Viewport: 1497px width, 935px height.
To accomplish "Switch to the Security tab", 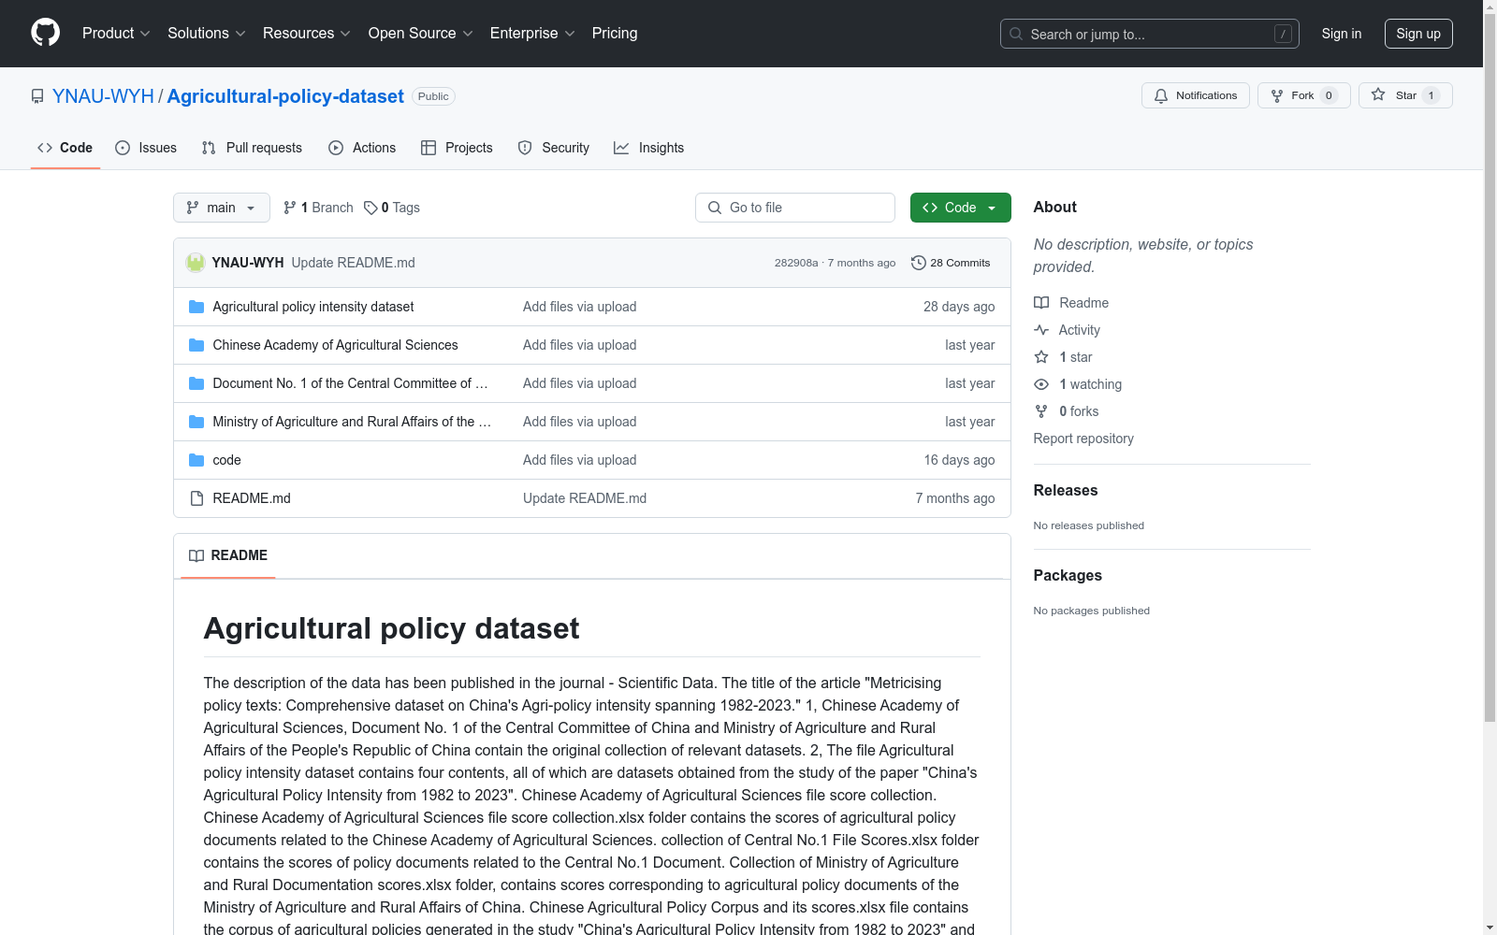I will point(554,148).
